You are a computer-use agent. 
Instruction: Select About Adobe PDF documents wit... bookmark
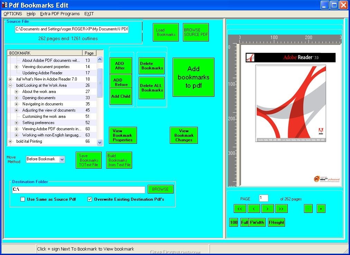click(x=51, y=60)
